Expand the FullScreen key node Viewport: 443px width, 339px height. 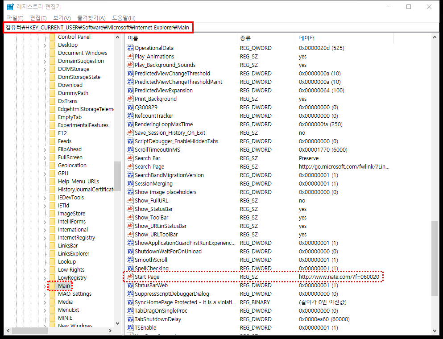click(x=45, y=157)
